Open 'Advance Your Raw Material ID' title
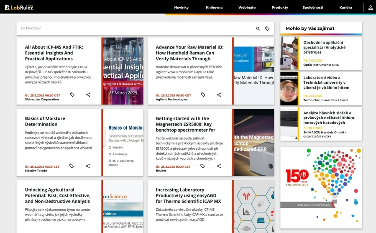376x233 pixels. [x=189, y=53]
